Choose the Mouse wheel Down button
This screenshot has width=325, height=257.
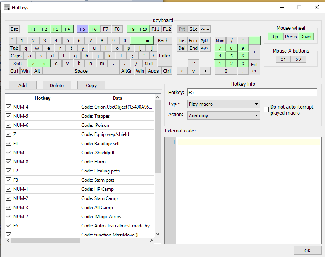(x=306, y=37)
